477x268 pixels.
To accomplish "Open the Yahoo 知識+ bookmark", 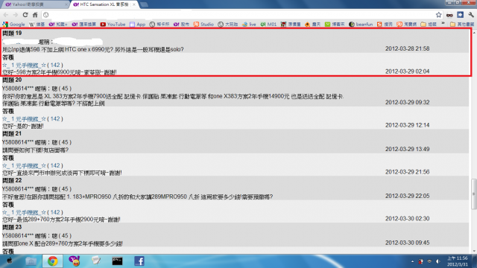I will point(58,25).
